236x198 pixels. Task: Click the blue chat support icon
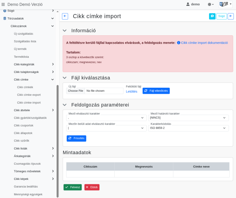pos(212,16)
